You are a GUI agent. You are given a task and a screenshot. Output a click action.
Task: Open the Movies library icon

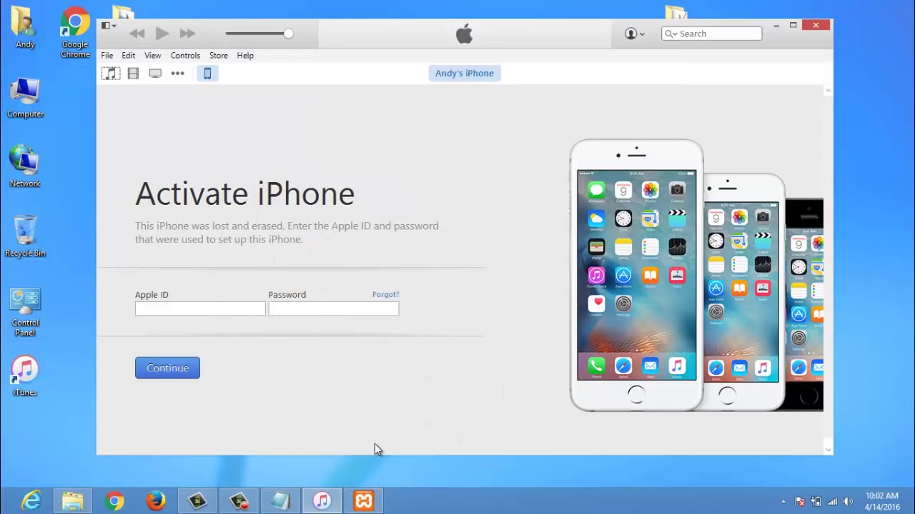(133, 73)
